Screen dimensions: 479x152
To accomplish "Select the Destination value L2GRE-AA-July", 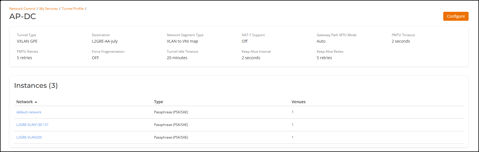I will click(105, 41).
